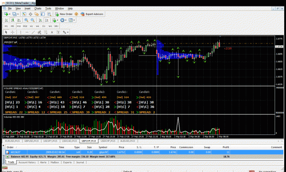The image size is (286, 172).
Task: Select order 6015637 row
Action: [x=145, y=152]
